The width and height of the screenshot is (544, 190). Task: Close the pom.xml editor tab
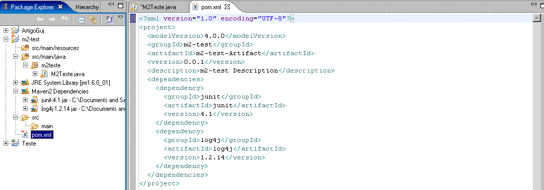tap(227, 6)
